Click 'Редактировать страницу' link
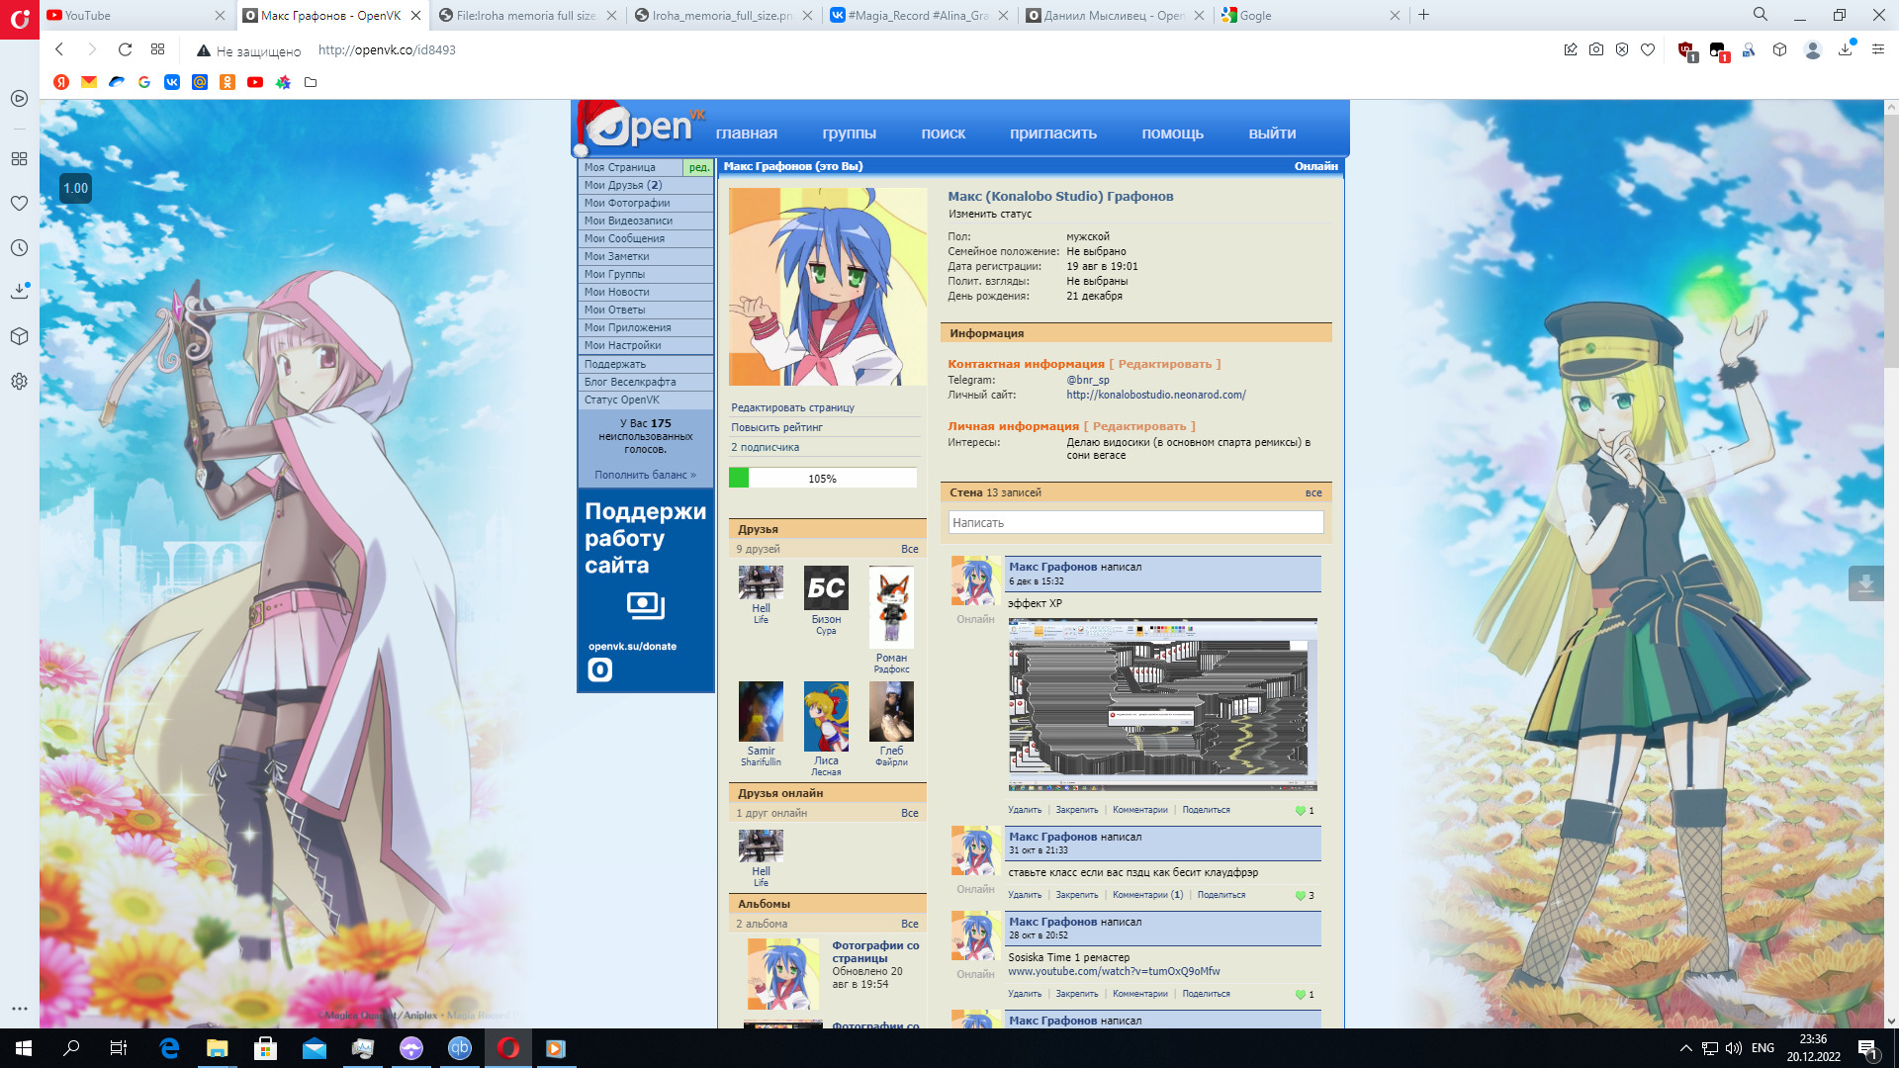The image size is (1899, 1068). [792, 407]
